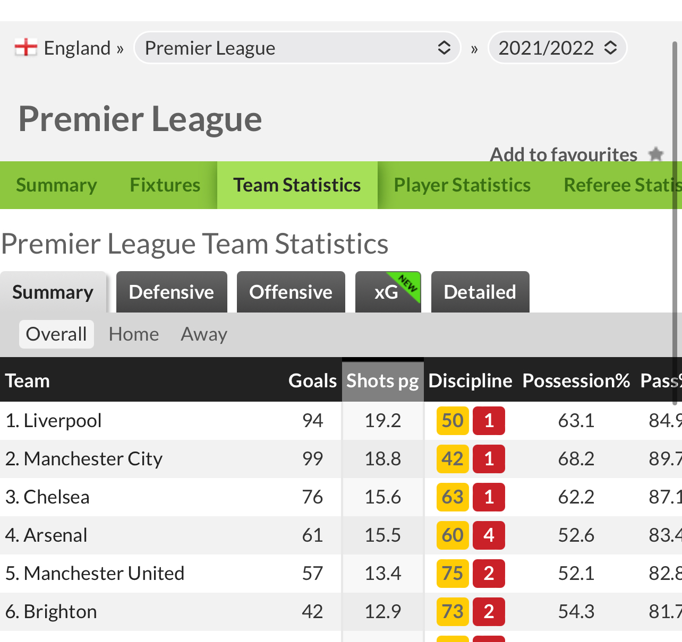Switch to the Fixtures tab
The height and width of the screenshot is (642, 682).
(x=165, y=185)
